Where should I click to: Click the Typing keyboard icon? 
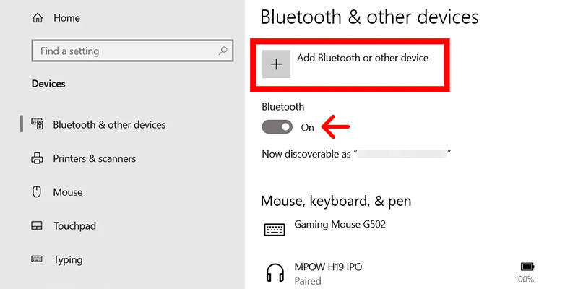(x=38, y=259)
